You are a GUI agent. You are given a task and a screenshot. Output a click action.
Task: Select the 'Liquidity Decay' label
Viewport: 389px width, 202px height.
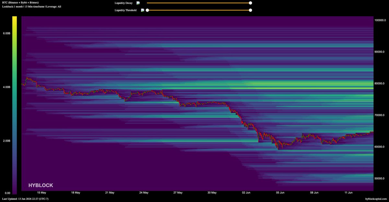pos(124,3)
